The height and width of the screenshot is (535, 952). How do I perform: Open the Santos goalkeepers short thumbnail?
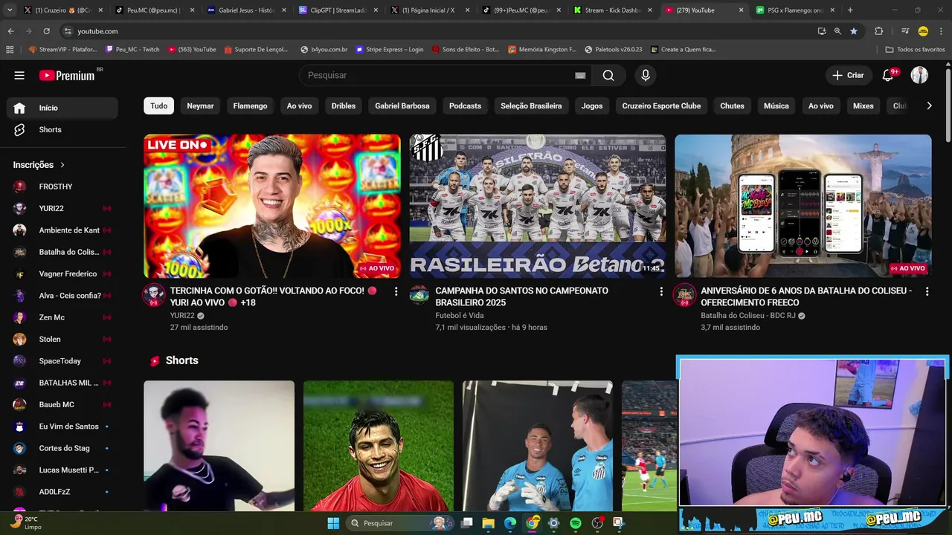tap(538, 446)
